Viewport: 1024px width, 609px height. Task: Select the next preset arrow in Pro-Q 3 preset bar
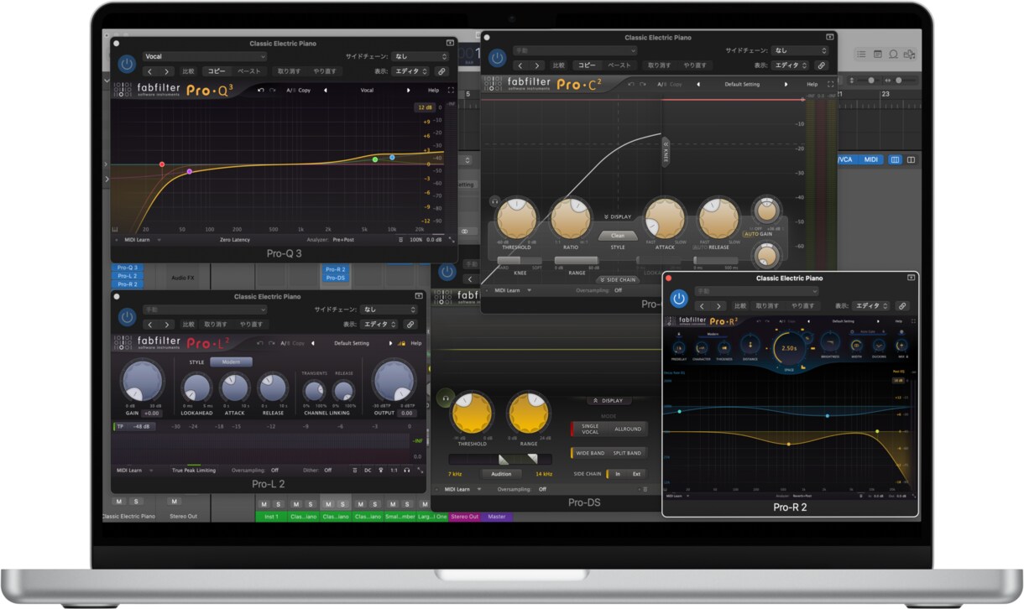pyautogui.click(x=409, y=90)
